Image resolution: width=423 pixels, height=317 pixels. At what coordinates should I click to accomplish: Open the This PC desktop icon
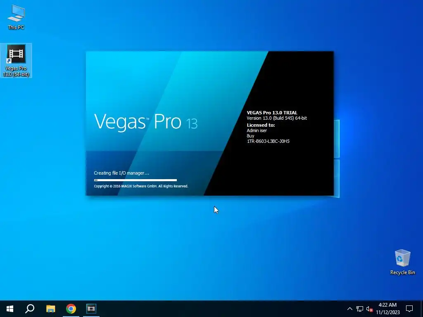(16, 17)
